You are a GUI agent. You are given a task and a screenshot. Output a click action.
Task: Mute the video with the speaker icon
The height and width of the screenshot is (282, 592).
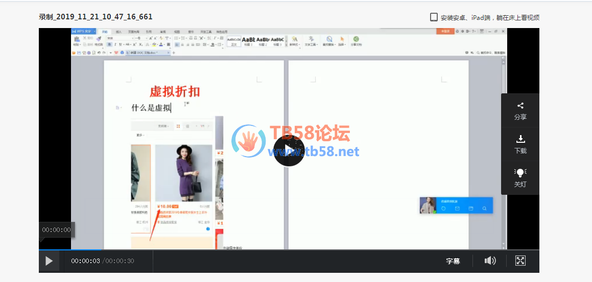[490, 261]
